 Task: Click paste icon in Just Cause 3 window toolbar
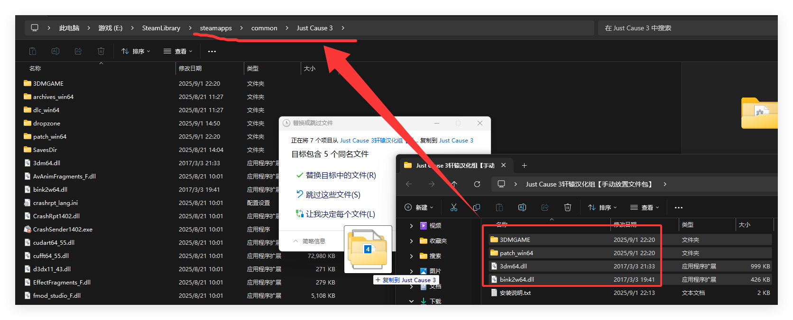(x=33, y=51)
